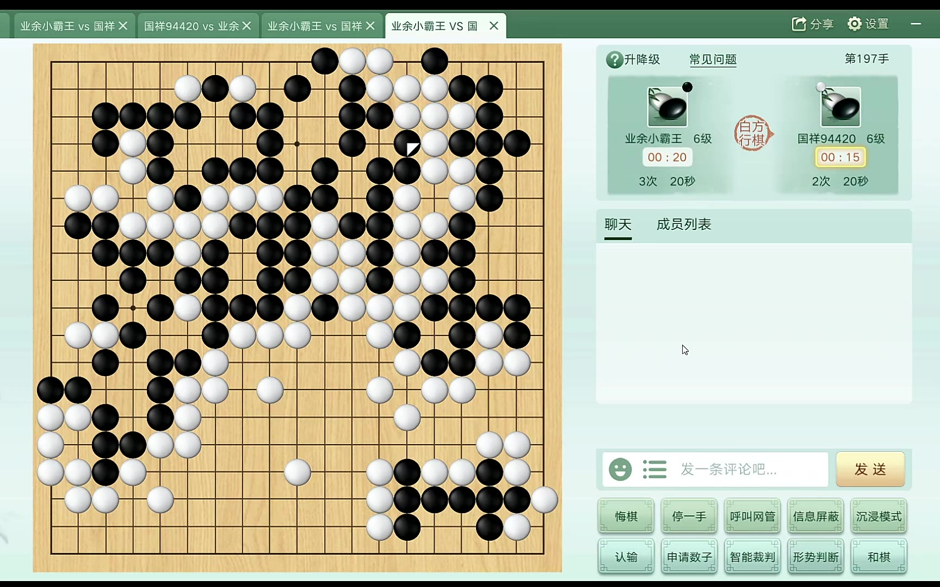Open settings gear (设置)

[855, 24]
